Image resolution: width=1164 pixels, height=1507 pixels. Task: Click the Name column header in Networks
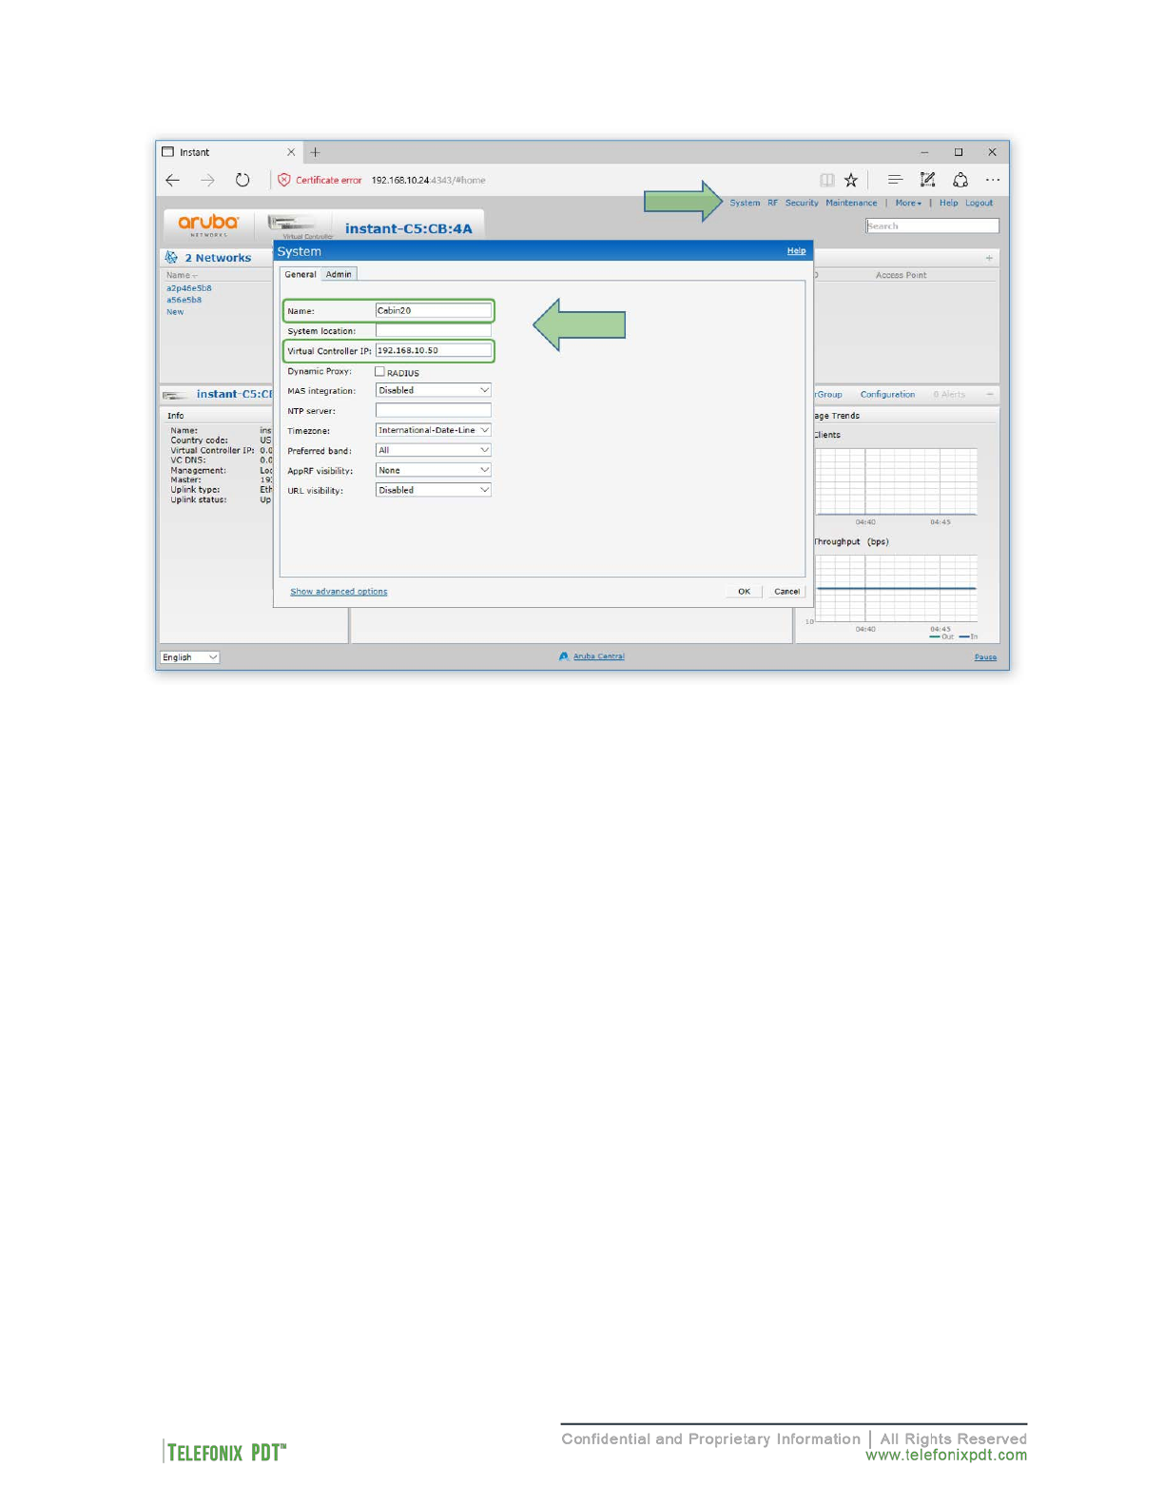pos(182,276)
